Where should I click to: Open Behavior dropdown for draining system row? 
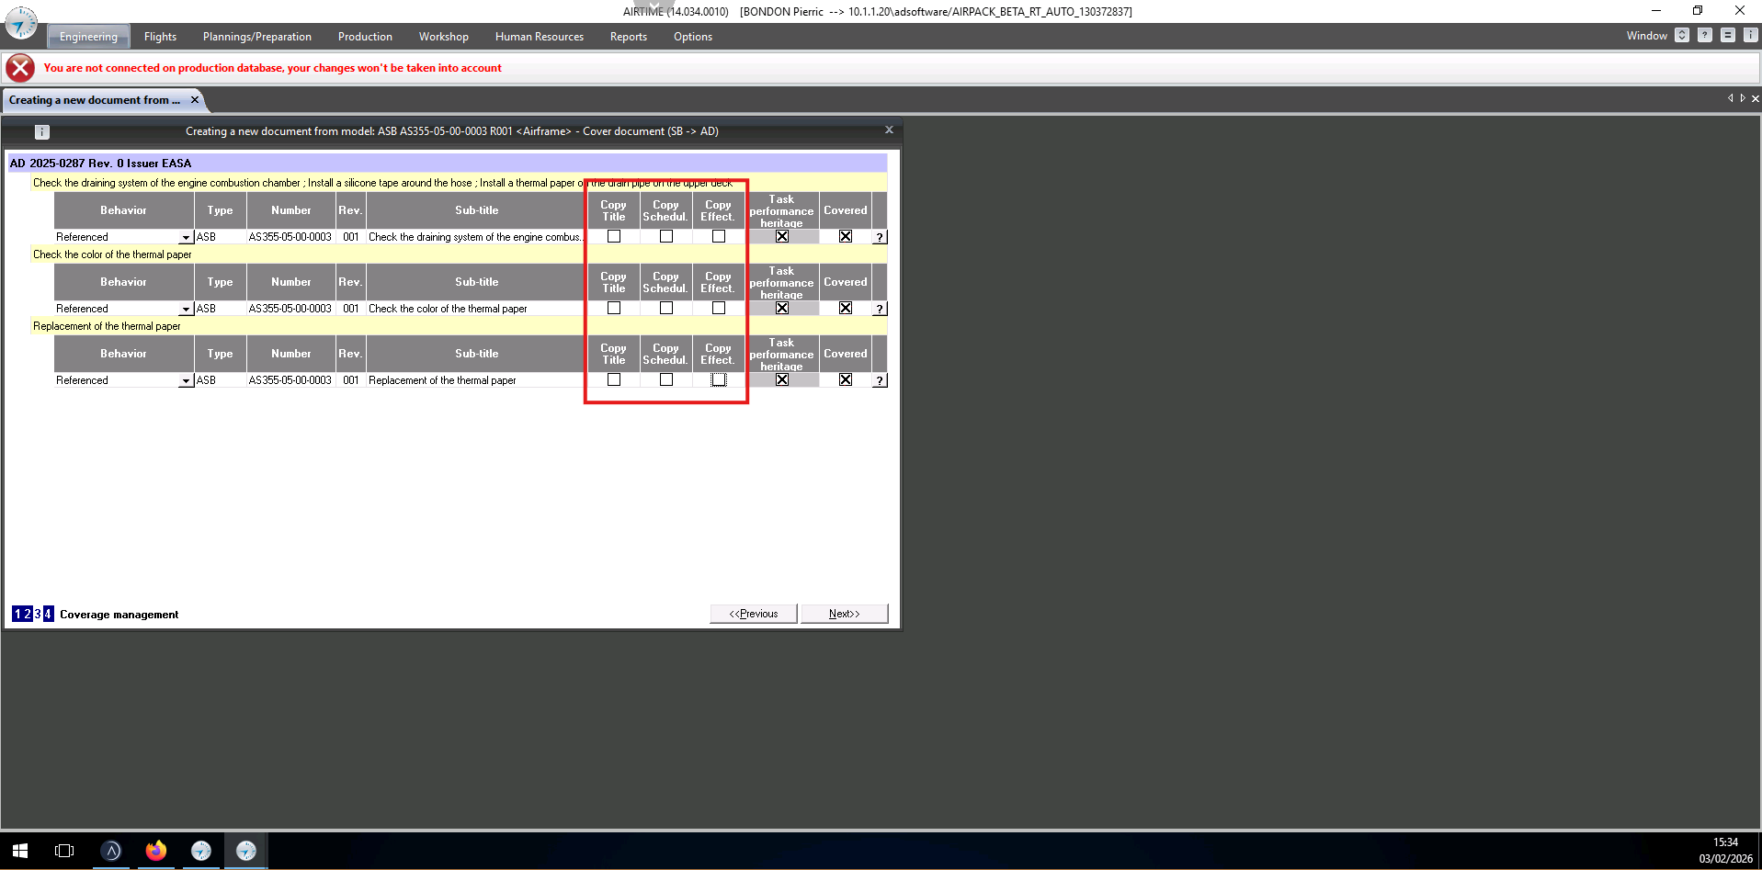pos(186,237)
